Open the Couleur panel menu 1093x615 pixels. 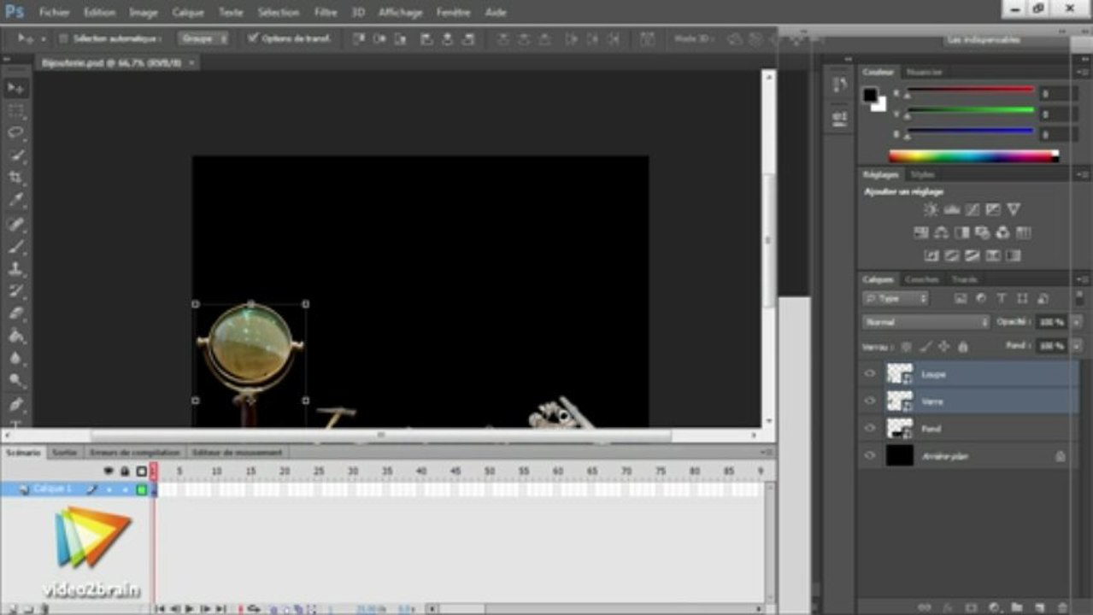pyautogui.click(x=1084, y=73)
